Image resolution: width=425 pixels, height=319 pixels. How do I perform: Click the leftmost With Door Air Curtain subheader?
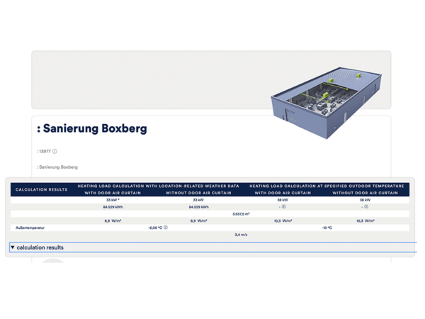coord(113,193)
